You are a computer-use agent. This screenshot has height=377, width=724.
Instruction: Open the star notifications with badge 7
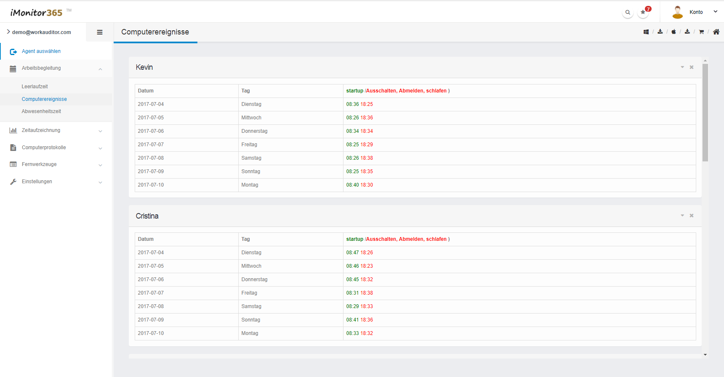tap(643, 12)
